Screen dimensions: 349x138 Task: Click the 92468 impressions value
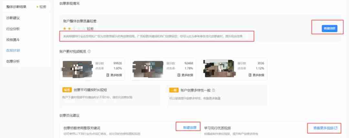[188, 63]
